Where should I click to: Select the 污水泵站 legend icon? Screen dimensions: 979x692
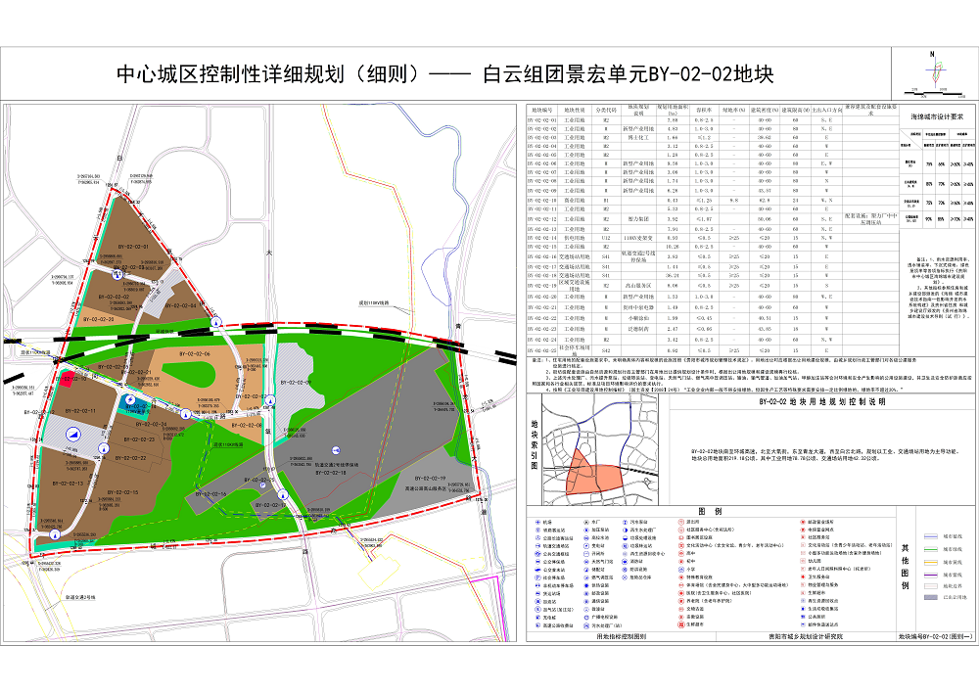pyautogui.click(x=625, y=523)
